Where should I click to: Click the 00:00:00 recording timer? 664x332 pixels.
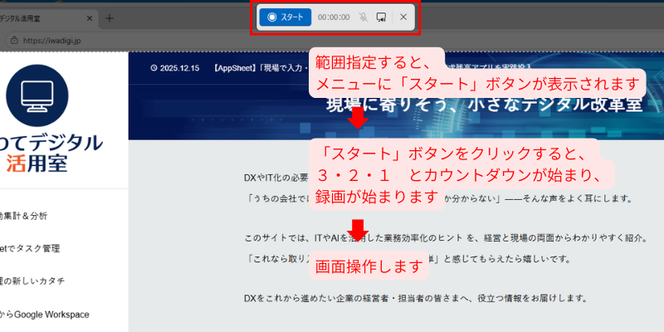334,17
